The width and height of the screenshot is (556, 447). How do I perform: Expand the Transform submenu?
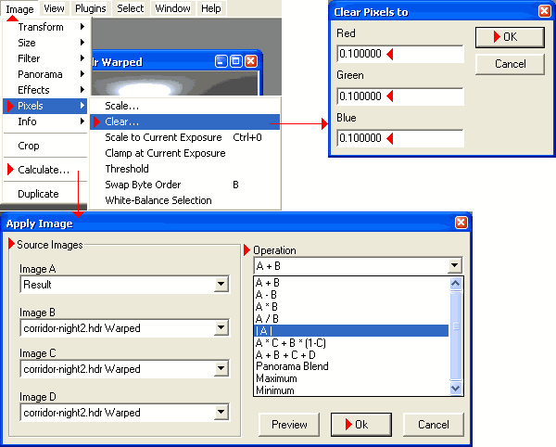pos(41,27)
